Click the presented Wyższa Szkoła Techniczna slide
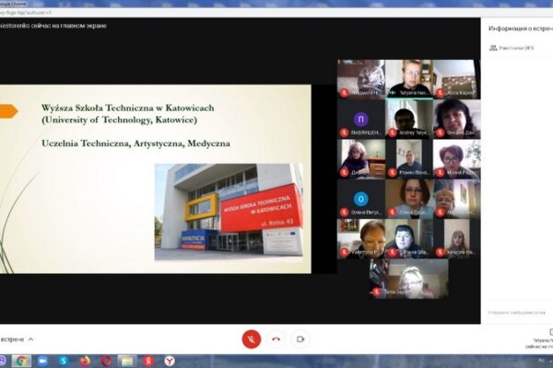 156,178
